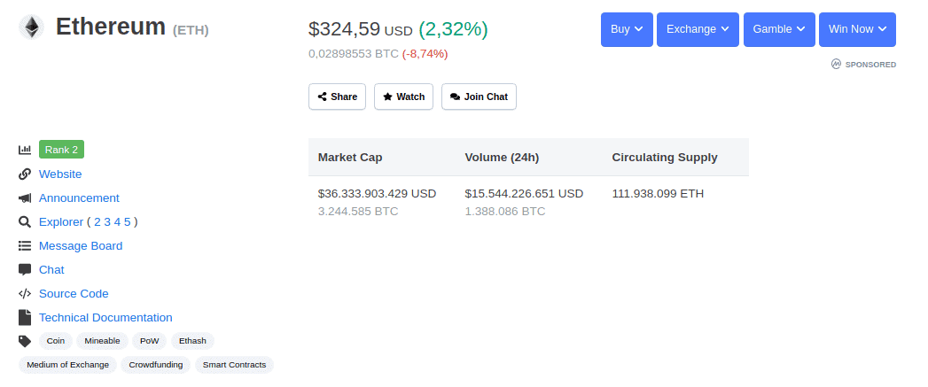Click the green Rank 2 badge
Screen dimensions: 928x387
[61, 150]
